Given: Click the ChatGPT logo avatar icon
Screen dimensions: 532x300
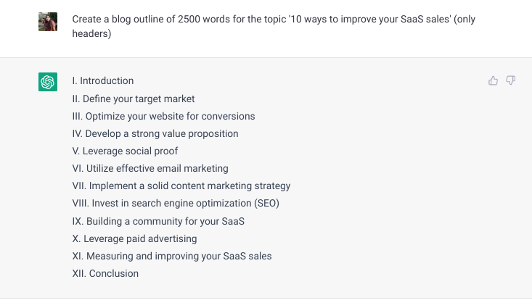Looking at the screenshot, I should [x=48, y=82].
